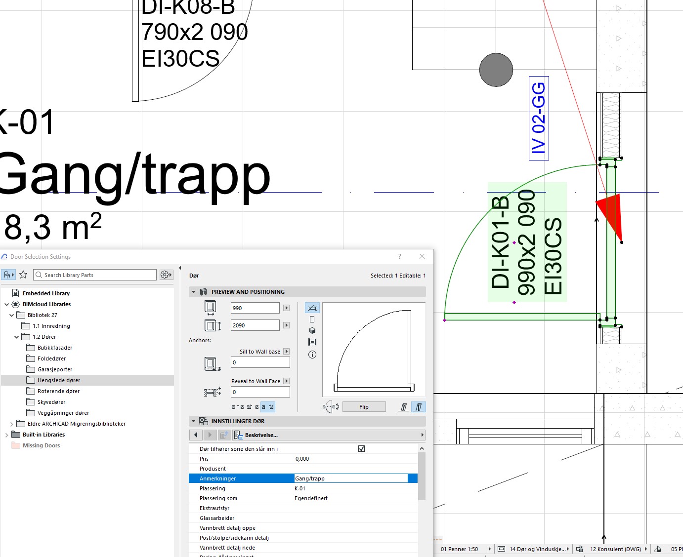Screen dimensions: 683x557
Task: Switch preview to front elevation view
Action: 312,319
